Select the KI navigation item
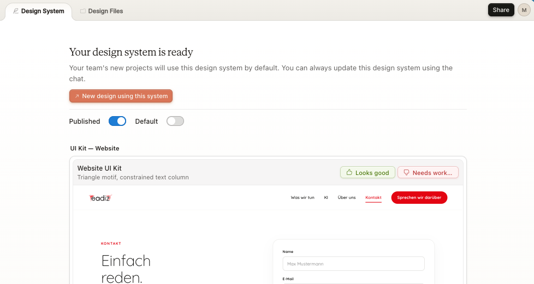This screenshot has width=534, height=284. (x=326, y=197)
